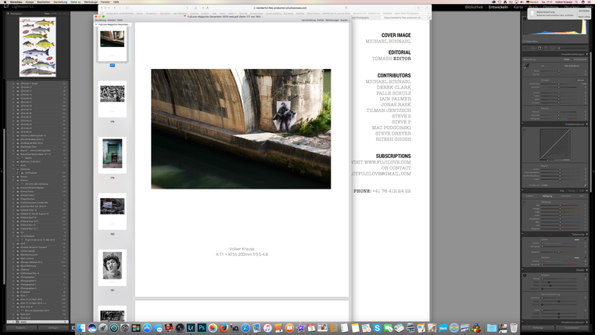The height and width of the screenshot is (335, 595).
Task: Select page 178 thumbnail in Preview sidebar
Action: (x=113, y=99)
